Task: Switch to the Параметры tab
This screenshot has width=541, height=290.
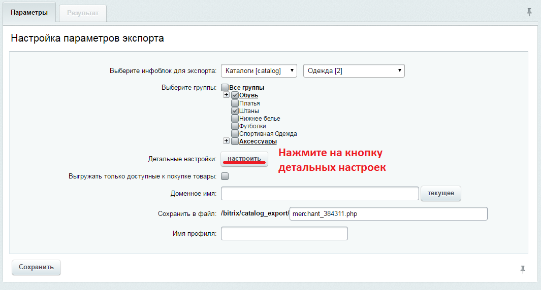Action: (x=29, y=13)
